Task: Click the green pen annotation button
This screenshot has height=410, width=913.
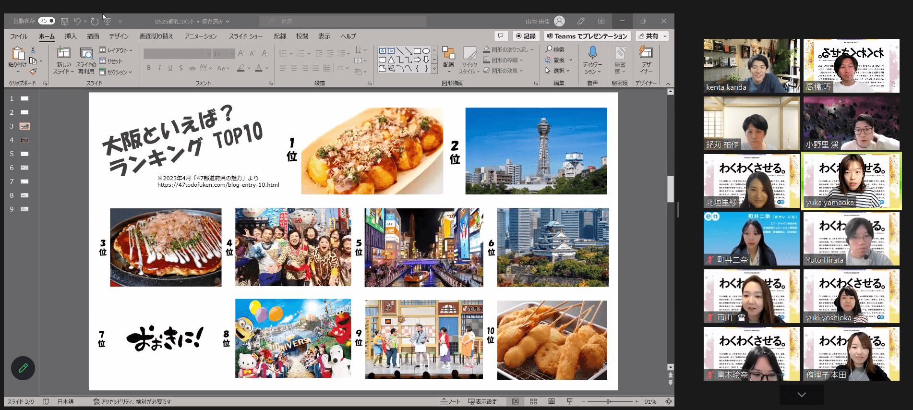Action: pyautogui.click(x=23, y=368)
